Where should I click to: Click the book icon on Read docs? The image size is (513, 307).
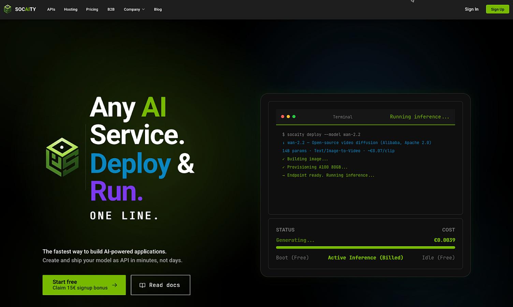pyautogui.click(x=143, y=285)
